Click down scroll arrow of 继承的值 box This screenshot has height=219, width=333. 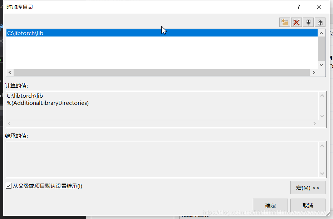coord(322,174)
